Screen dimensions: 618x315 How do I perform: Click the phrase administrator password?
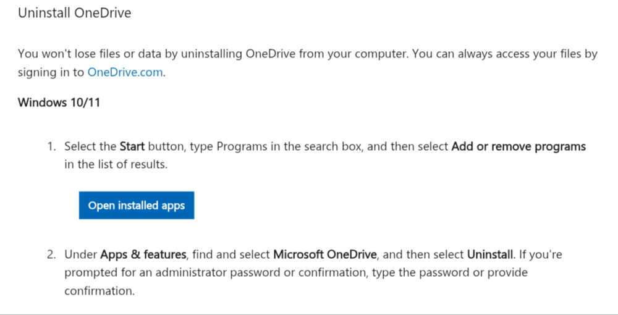[x=217, y=272]
